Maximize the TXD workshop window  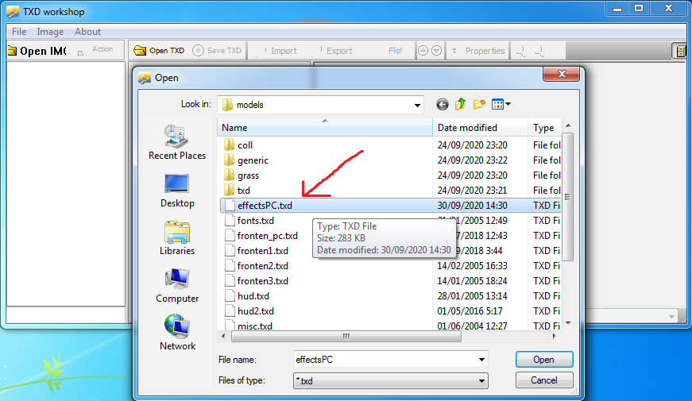coord(638,8)
